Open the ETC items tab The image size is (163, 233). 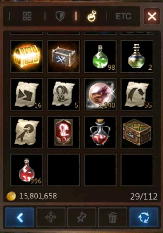[x=123, y=16]
